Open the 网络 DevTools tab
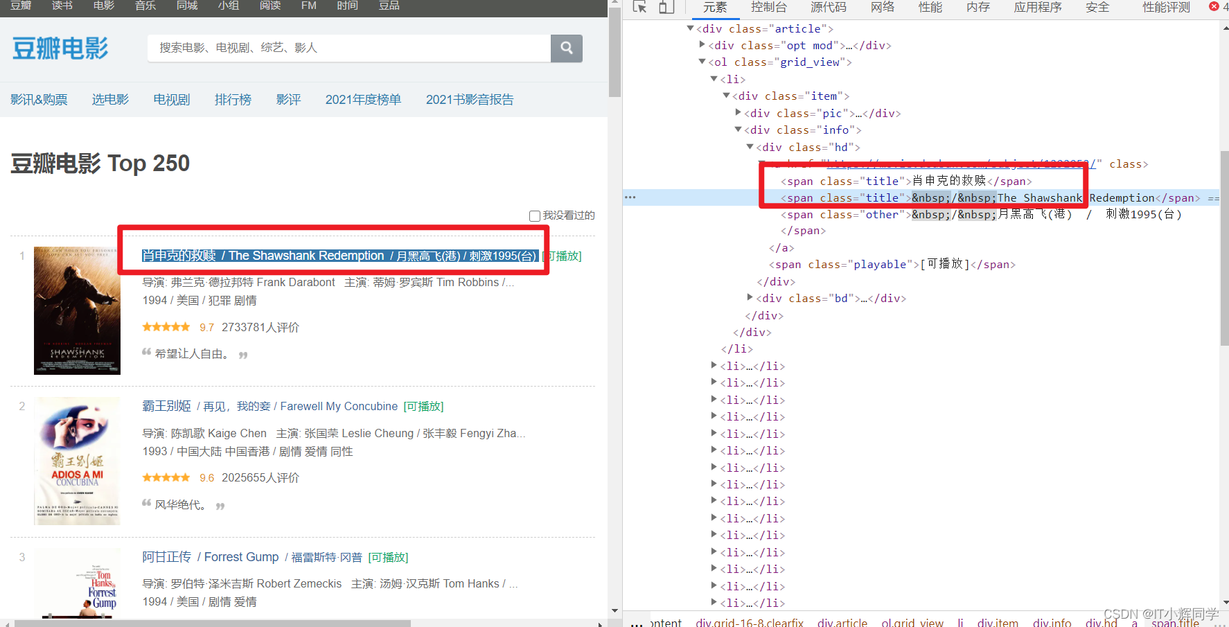The height and width of the screenshot is (627, 1229). click(x=883, y=7)
